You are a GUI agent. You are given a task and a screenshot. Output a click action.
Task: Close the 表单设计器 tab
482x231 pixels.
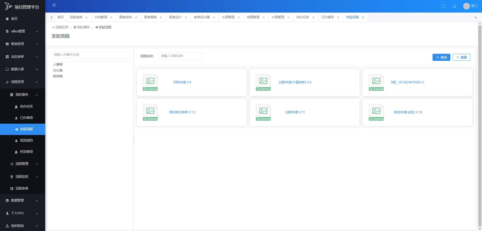click(214, 17)
